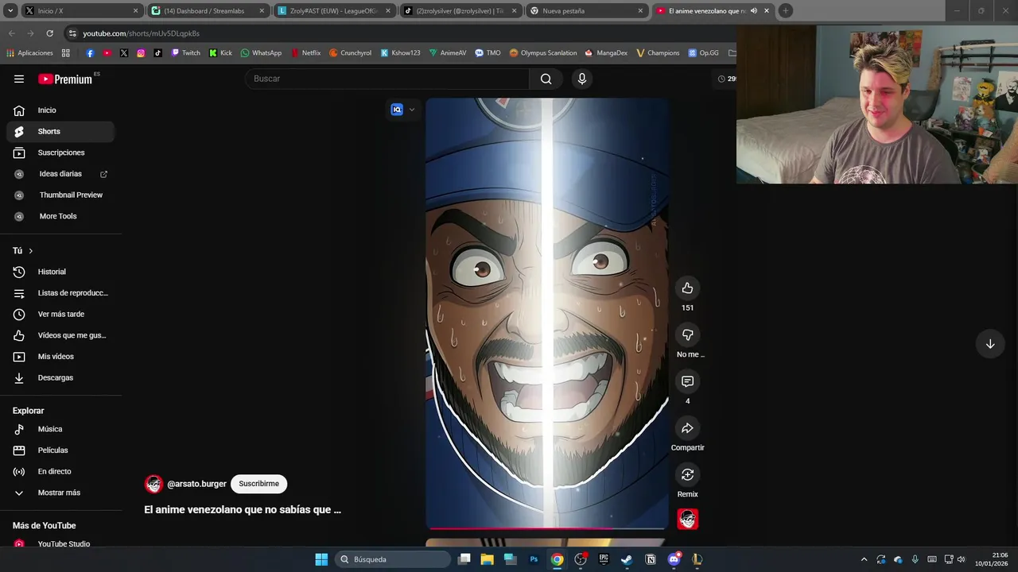Switch to the zrolysilver TikTok tab
This screenshot has height=572, width=1018.
[460, 10]
